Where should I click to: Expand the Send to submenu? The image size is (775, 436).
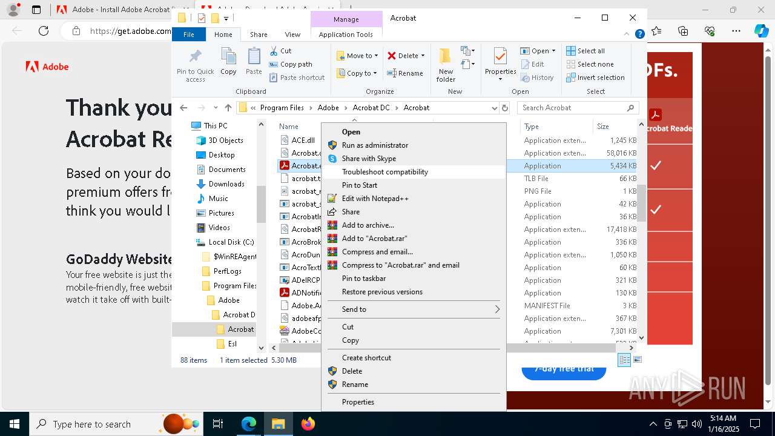pyautogui.click(x=414, y=309)
